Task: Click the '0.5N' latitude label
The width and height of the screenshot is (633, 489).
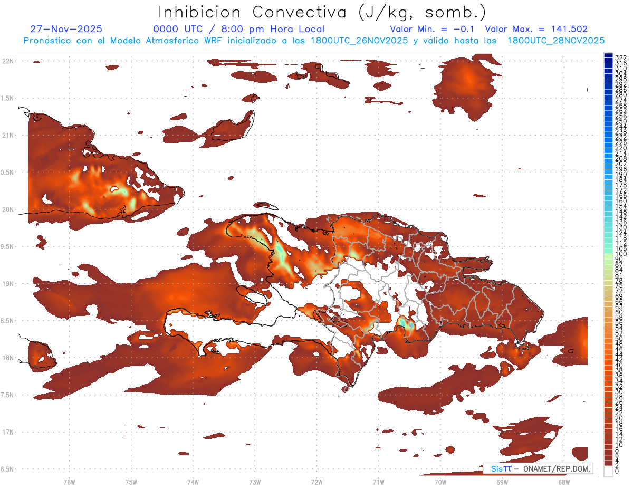Action: click(7, 172)
